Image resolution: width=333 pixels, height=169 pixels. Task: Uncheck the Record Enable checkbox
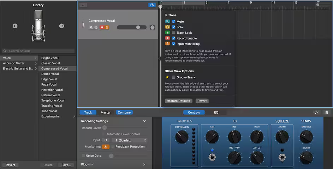click(173, 38)
